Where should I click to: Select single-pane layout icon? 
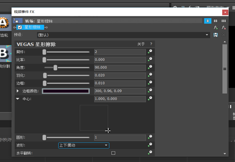pos(208,21)
